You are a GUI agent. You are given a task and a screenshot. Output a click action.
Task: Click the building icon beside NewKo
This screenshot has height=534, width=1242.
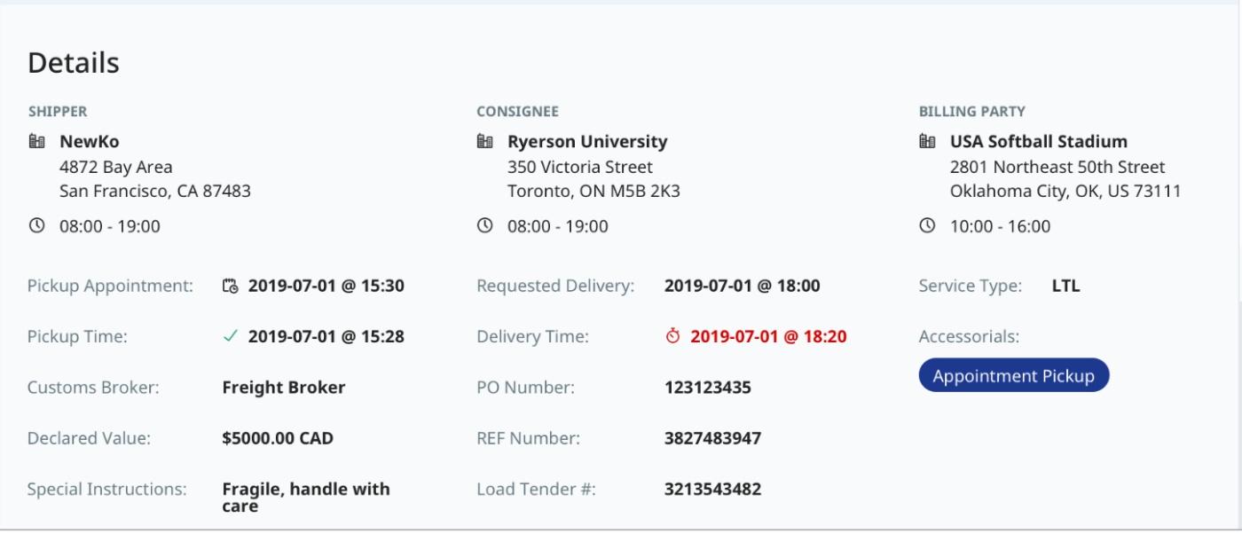tap(36, 141)
